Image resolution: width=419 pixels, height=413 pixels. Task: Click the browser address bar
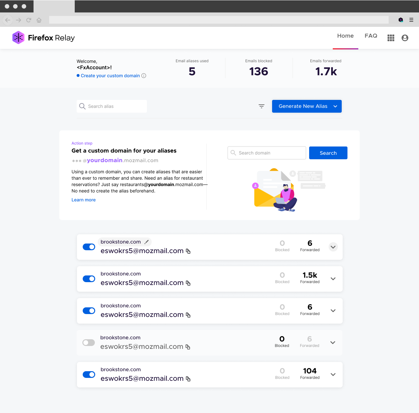click(x=219, y=20)
